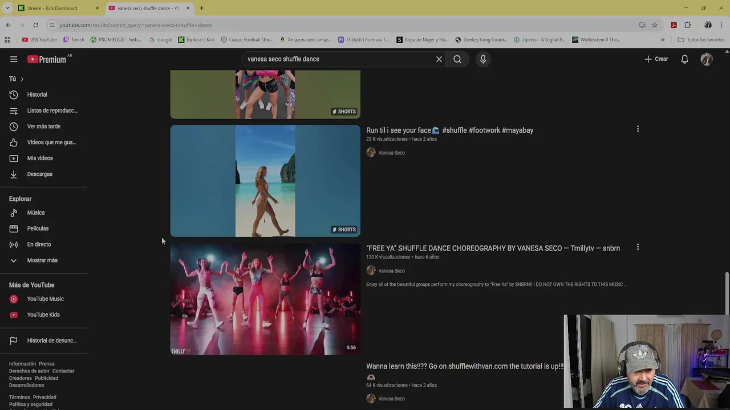Click footer link Información

pos(22,364)
